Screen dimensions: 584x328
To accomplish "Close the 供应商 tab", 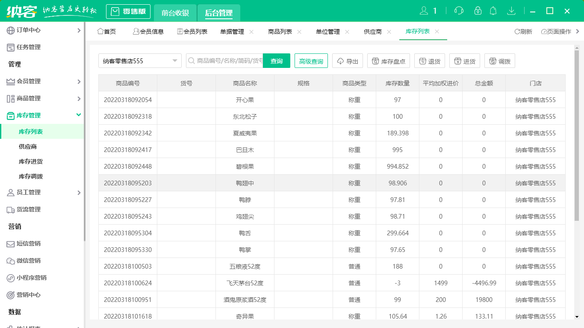I will click(389, 32).
